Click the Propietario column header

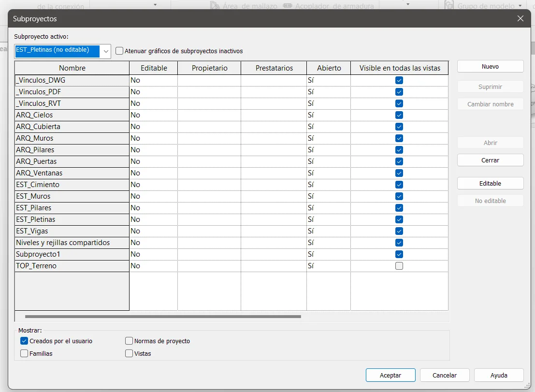coord(209,68)
